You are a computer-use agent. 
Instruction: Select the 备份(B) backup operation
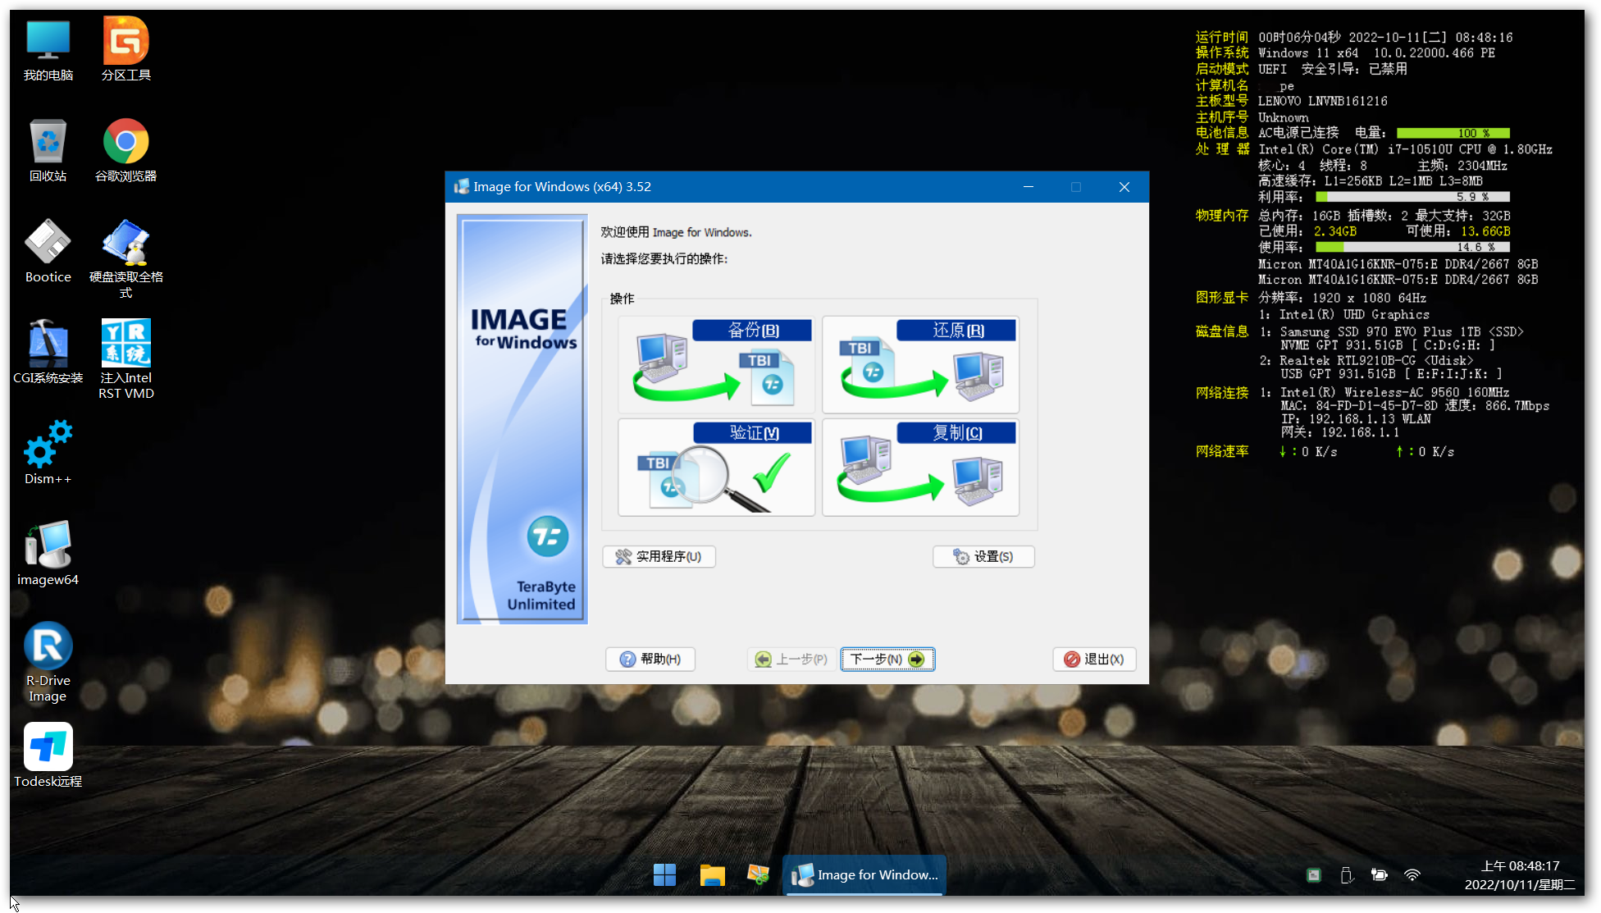(x=716, y=364)
